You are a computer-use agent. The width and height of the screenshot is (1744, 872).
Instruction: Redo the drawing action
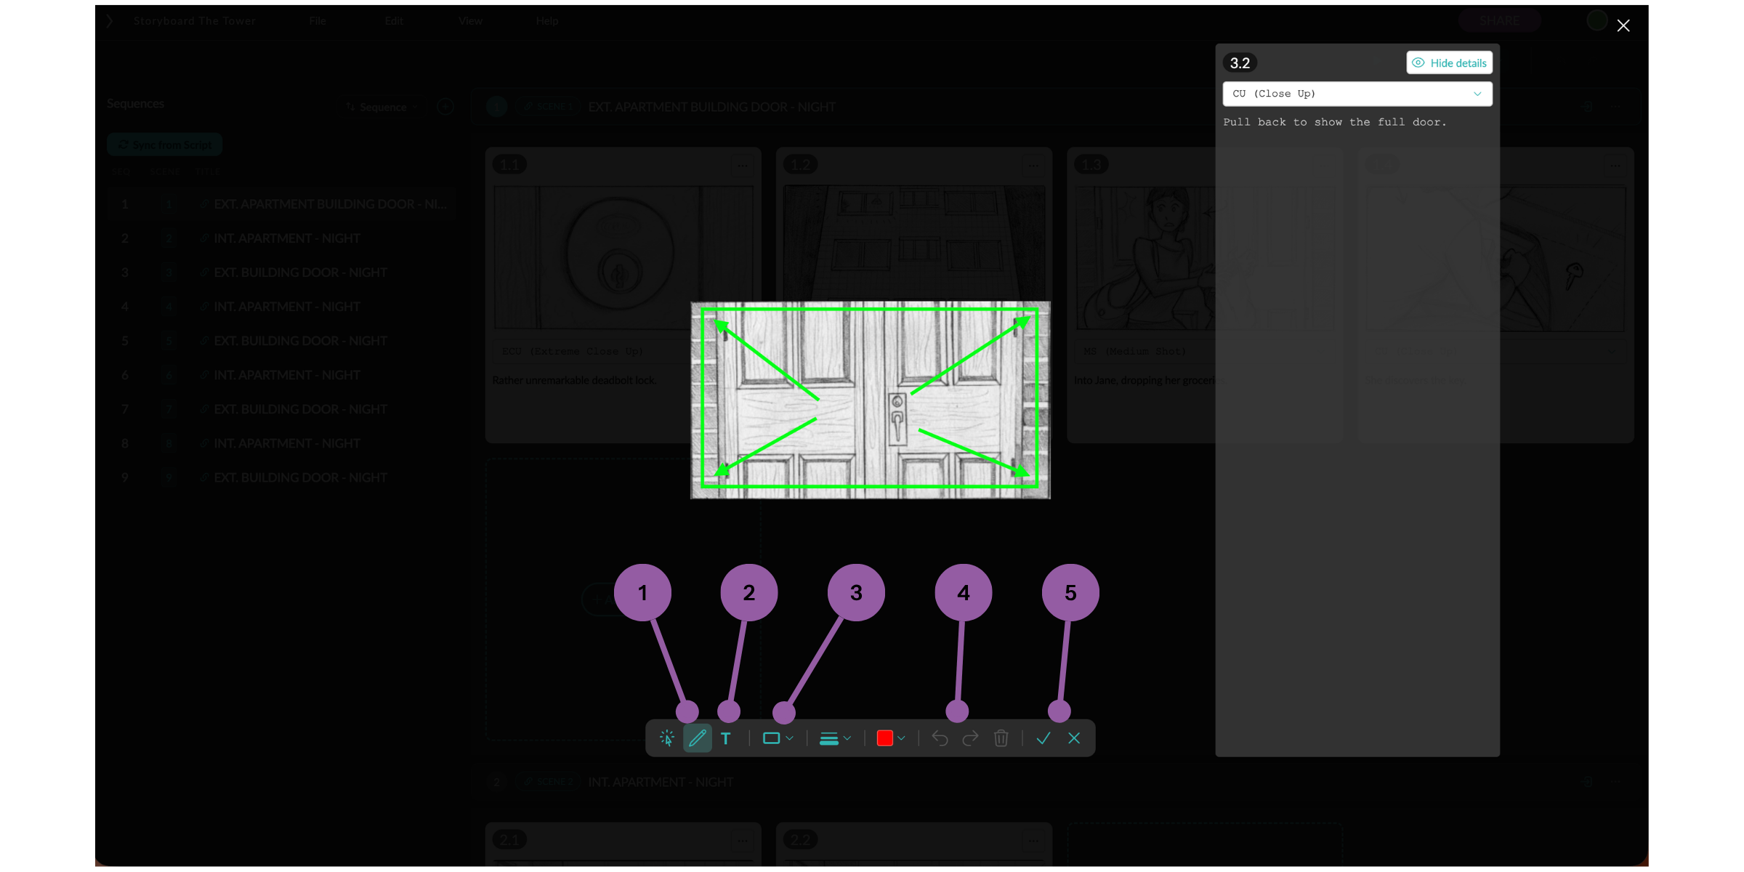pos(970,738)
